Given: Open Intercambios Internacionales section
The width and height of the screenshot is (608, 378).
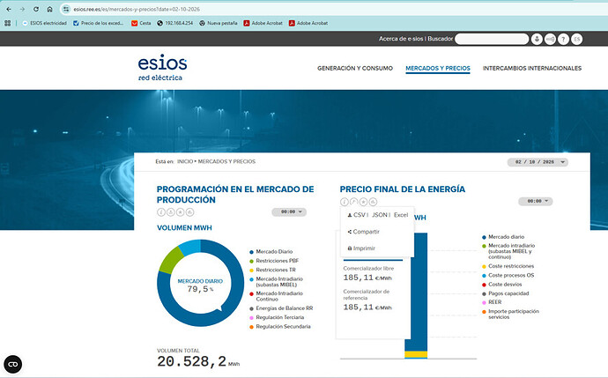Looking at the screenshot, I should 532,68.
